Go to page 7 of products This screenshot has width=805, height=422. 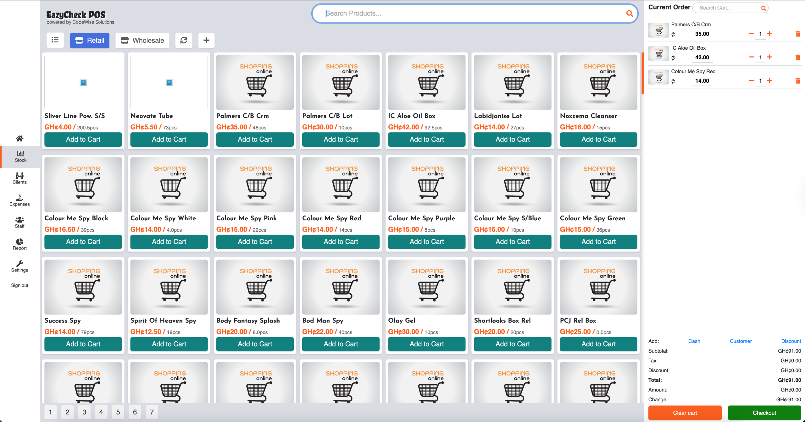click(152, 412)
